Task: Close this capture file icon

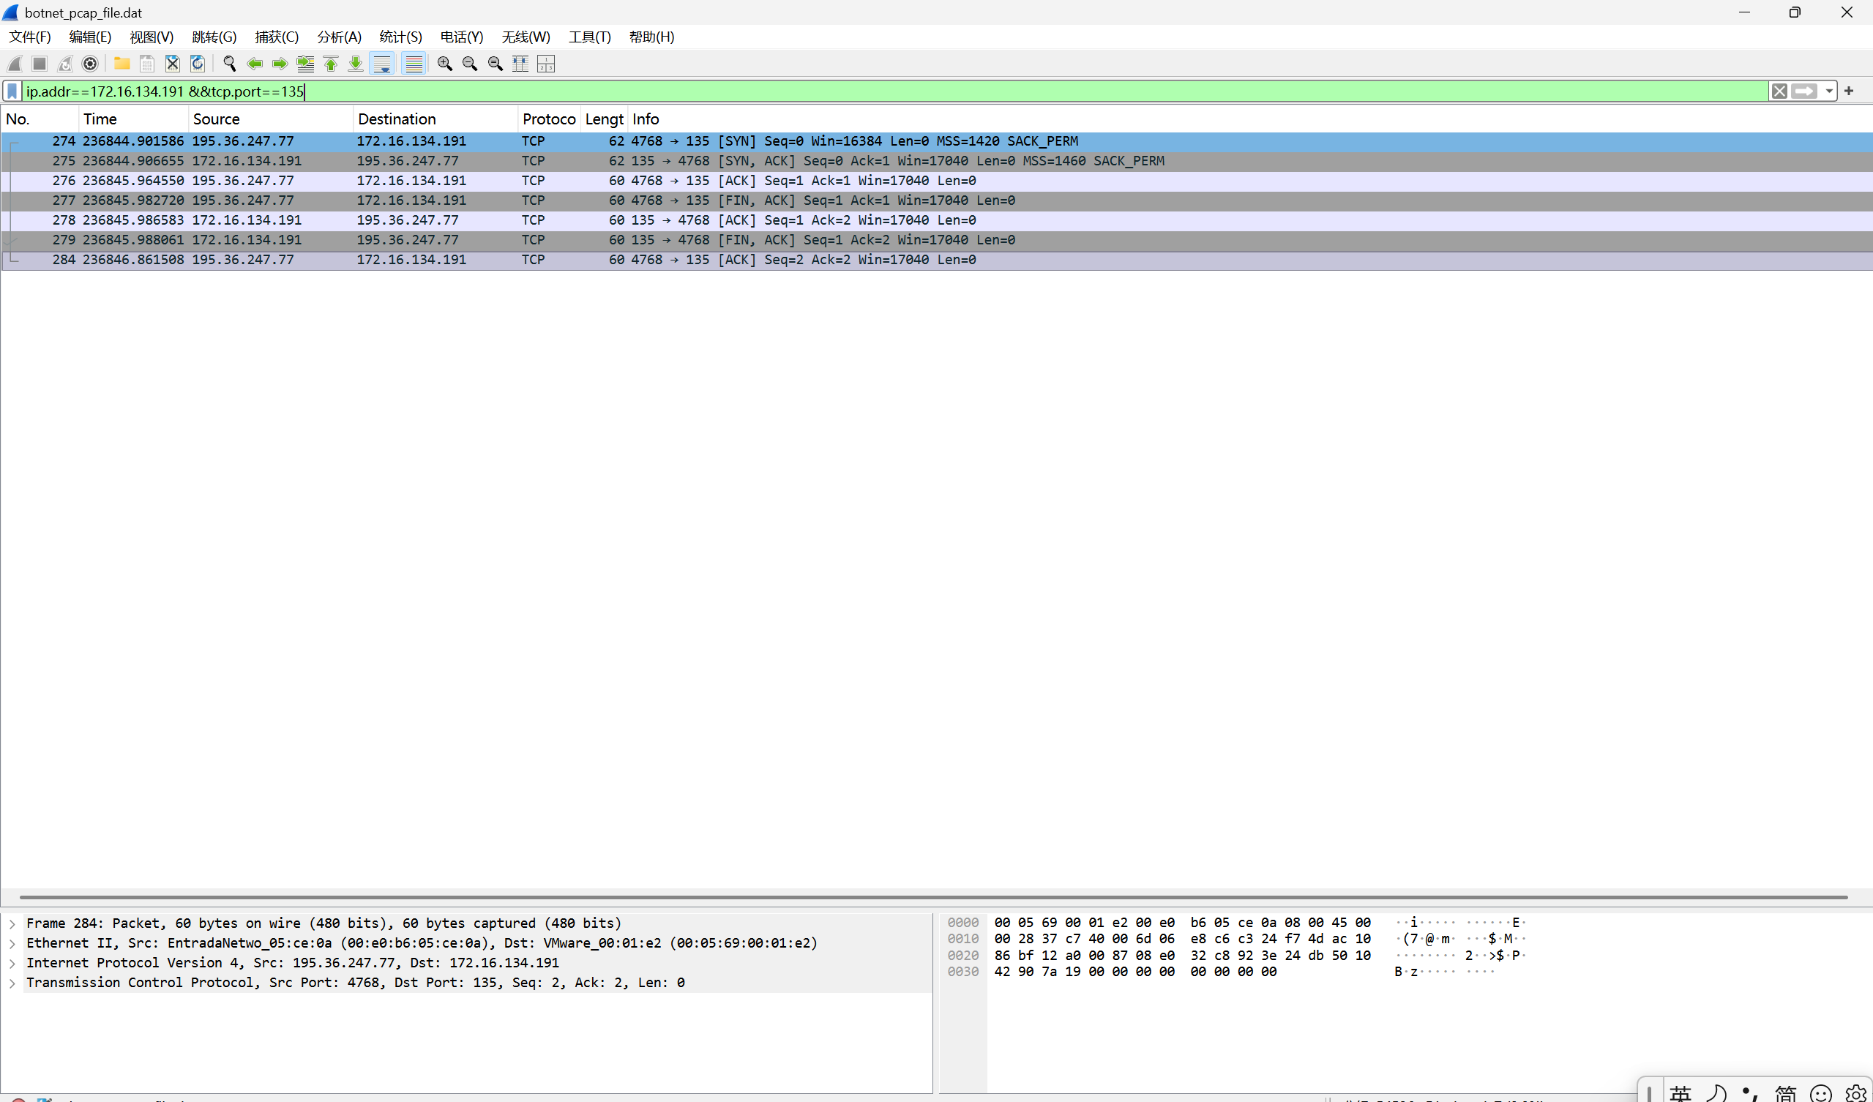Action: click(x=173, y=64)
